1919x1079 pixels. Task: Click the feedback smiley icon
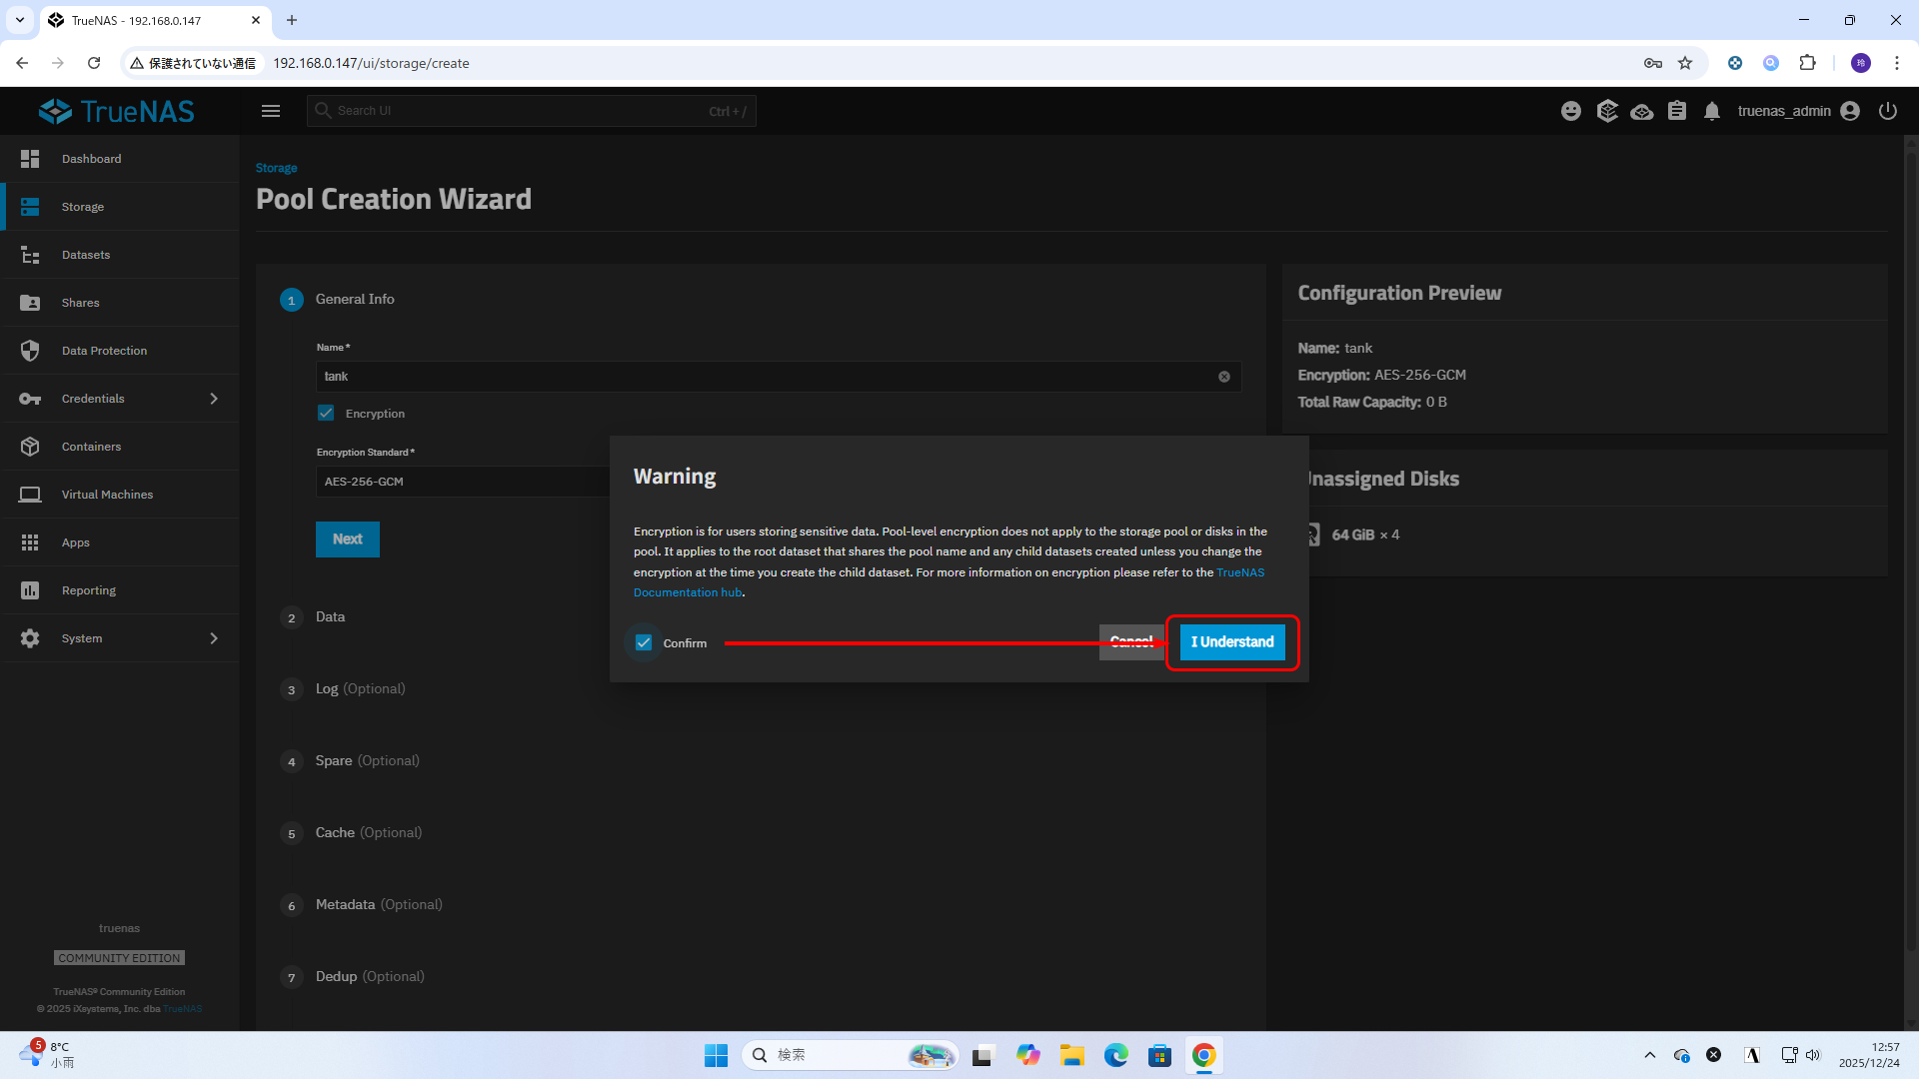(x=1571, y=111)
